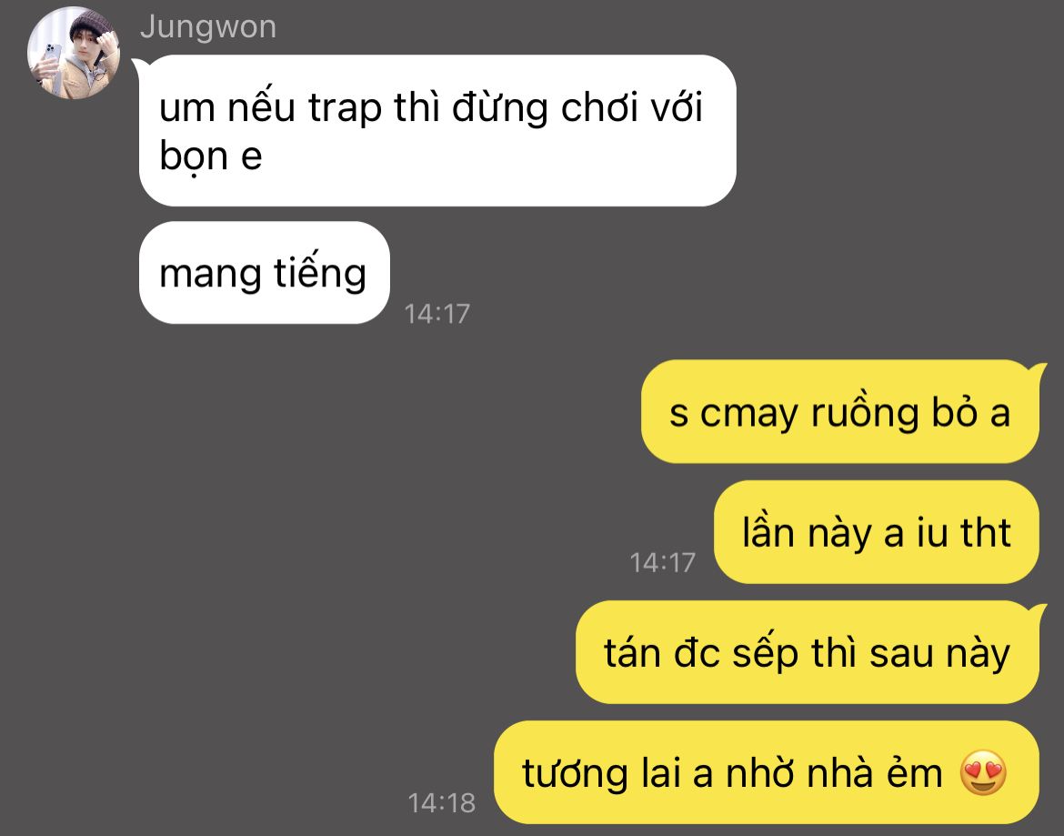The image size is (1064, 836).
Task: Click the 14:18 timestamp
Action: 442,803
